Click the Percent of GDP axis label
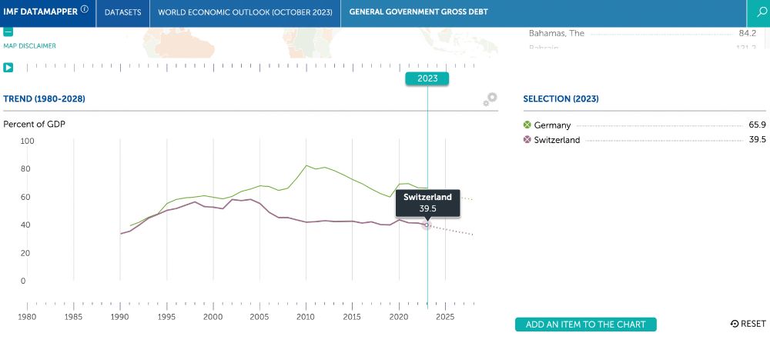 (35, 124)
